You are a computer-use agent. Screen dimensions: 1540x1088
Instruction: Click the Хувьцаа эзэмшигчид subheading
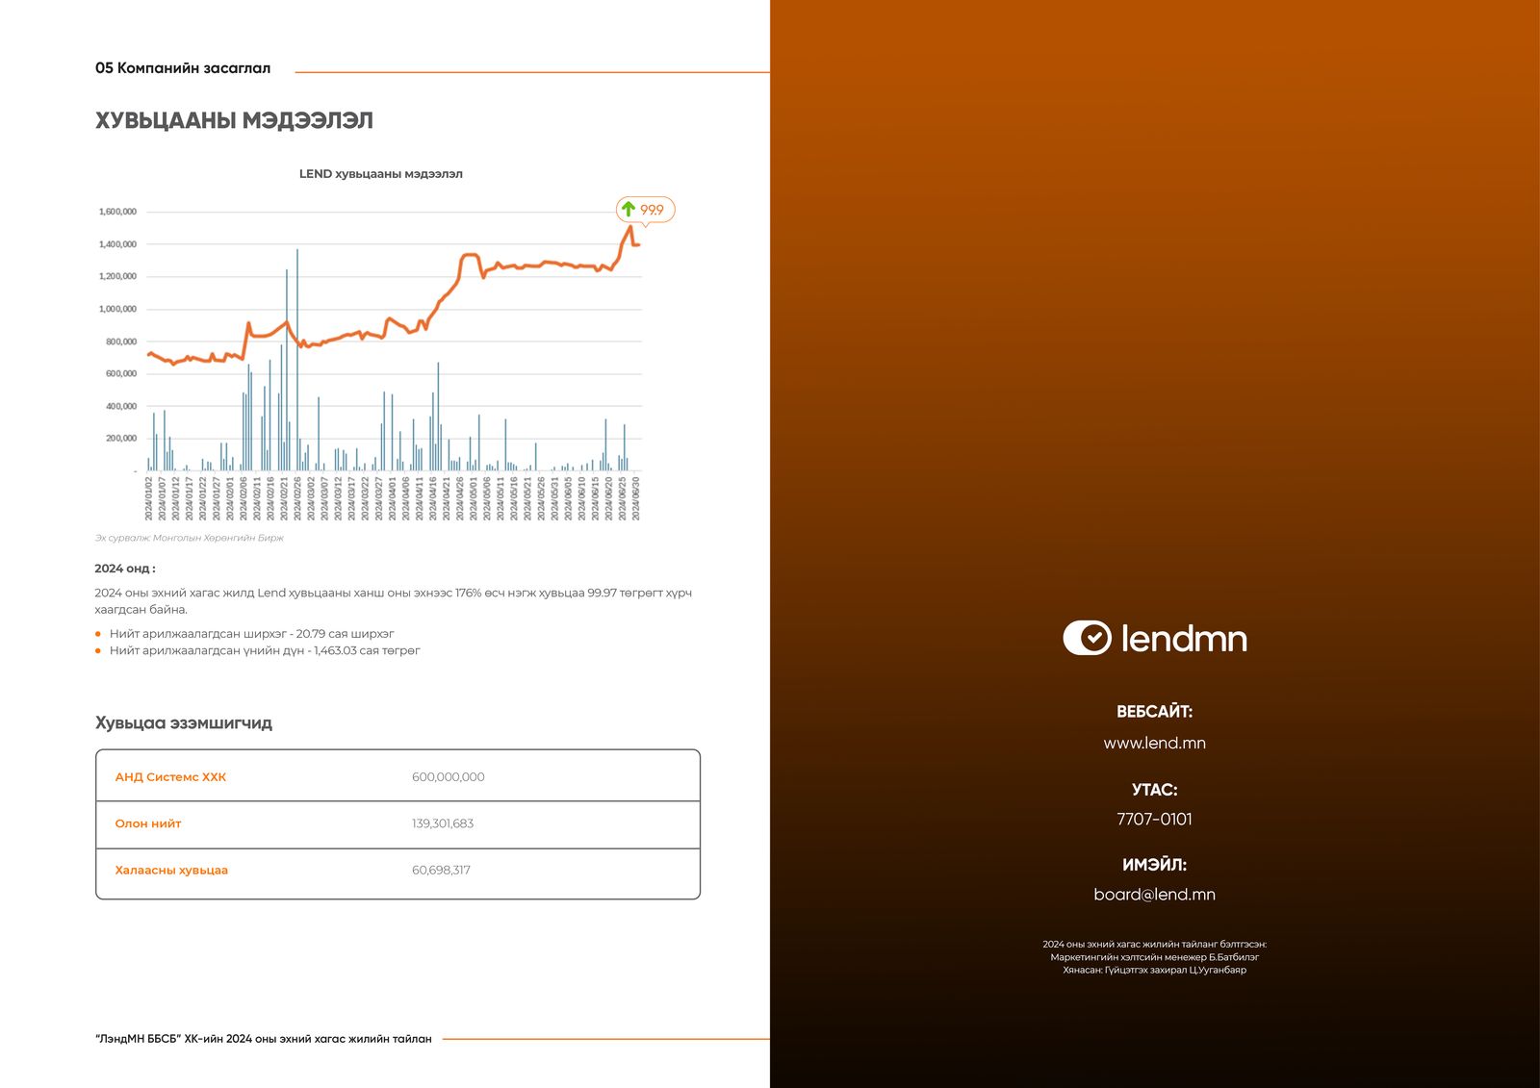[183, 723]
